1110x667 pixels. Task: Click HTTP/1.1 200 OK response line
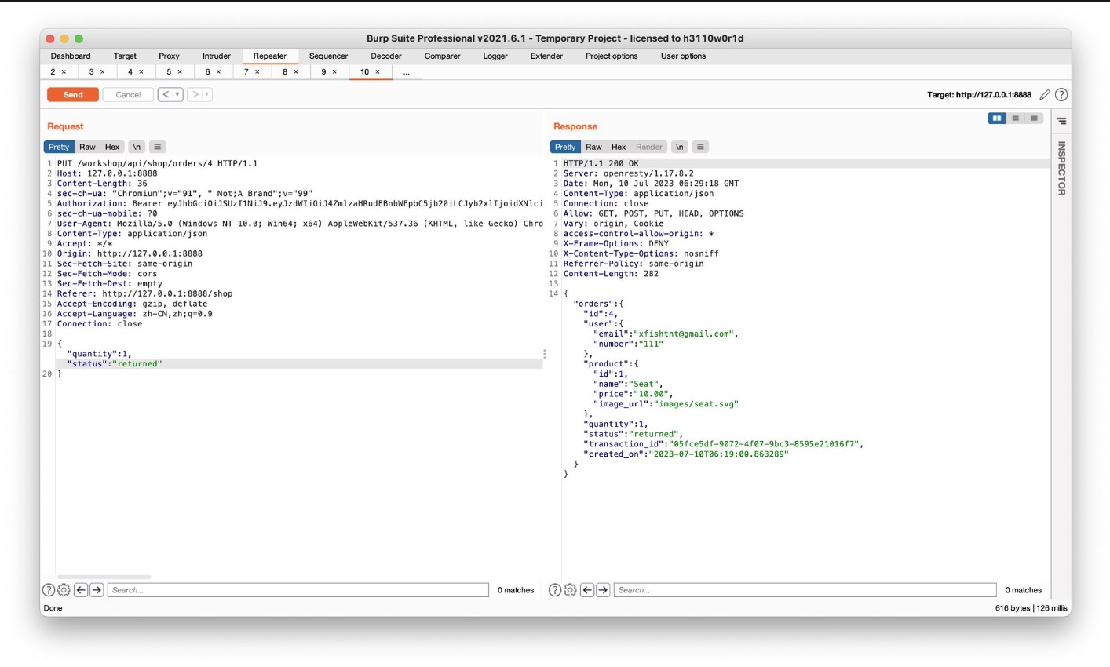click(601, 164)
